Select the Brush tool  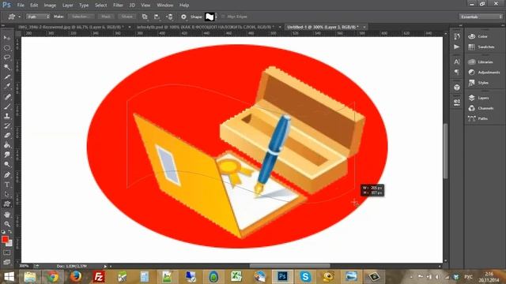7,106
